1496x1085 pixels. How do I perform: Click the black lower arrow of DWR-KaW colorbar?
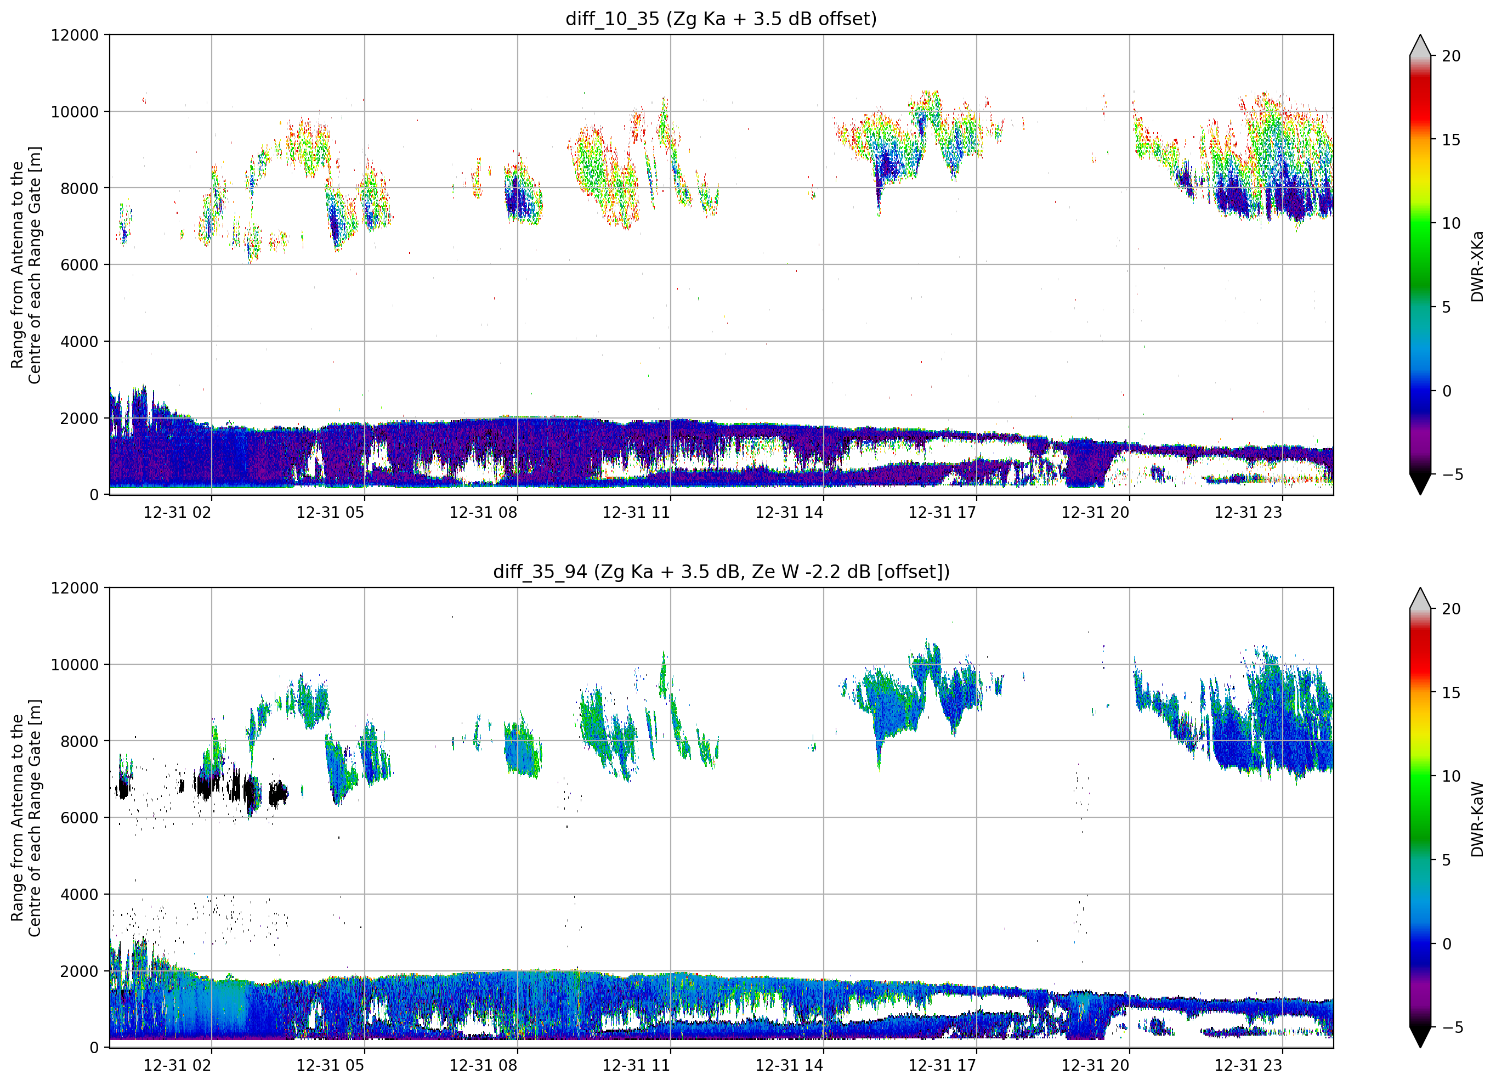(1420, 1036)
